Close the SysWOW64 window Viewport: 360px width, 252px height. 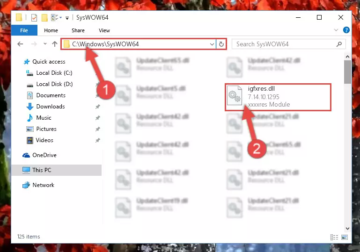point(341,17)
